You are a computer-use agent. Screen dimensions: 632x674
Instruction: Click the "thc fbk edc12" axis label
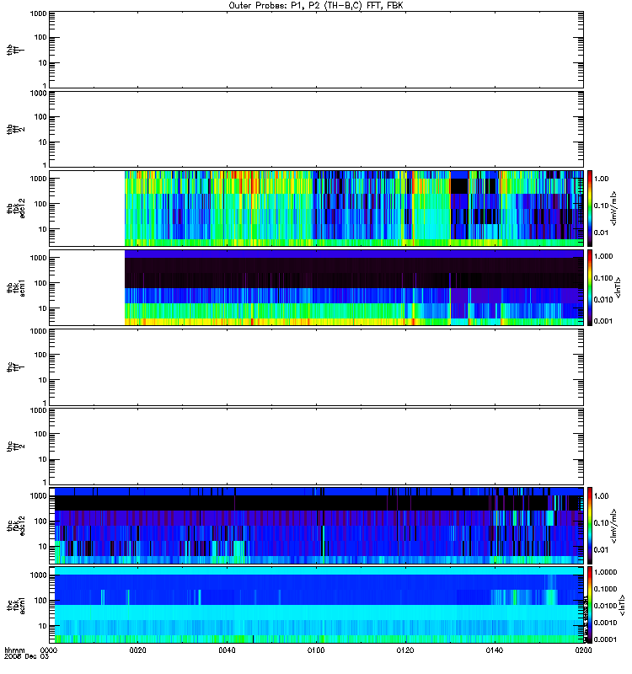pos(15,526)
